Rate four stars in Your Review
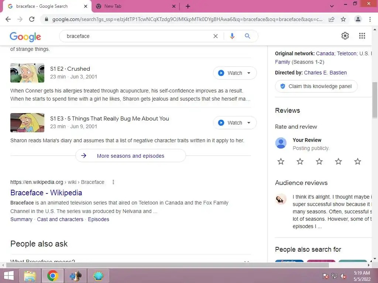This screenshot has width=378, height=283. click(338, 161)
